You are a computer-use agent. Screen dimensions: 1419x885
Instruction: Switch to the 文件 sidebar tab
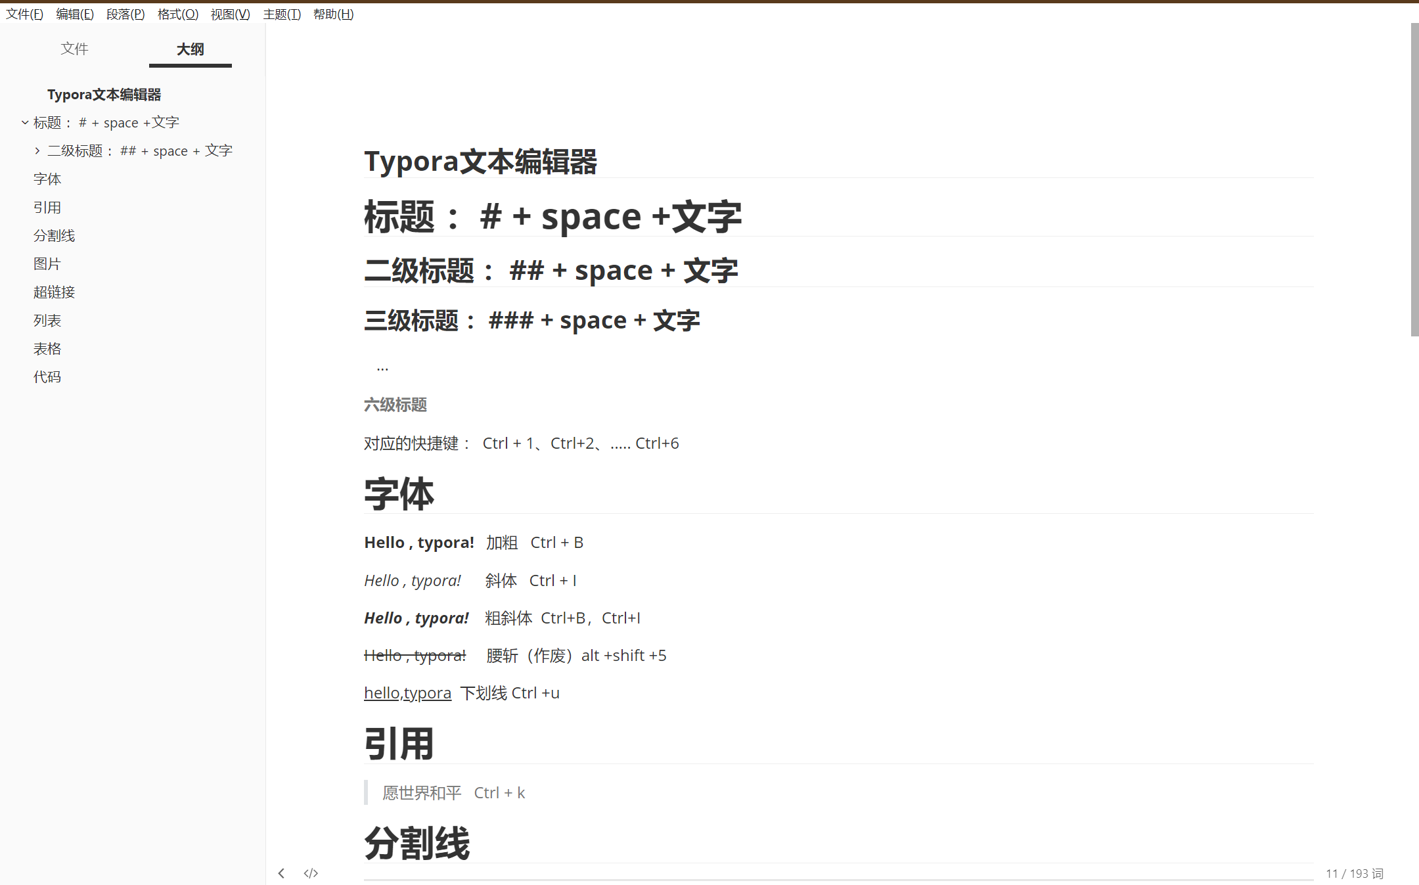(74, 49)
